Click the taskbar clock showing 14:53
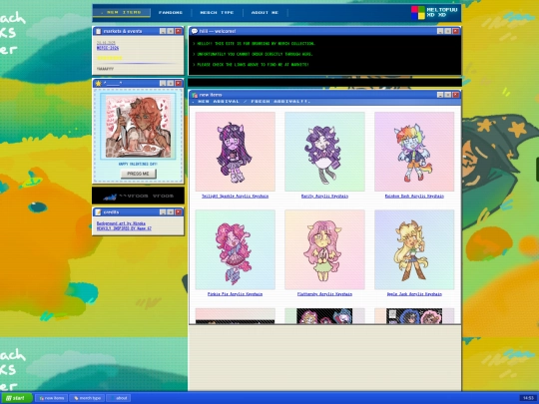The image size is (539, 404). point(528,398)
